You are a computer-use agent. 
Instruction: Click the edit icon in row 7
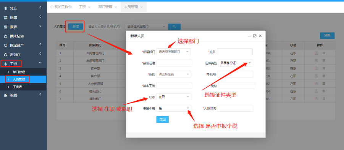click(316, 99)
